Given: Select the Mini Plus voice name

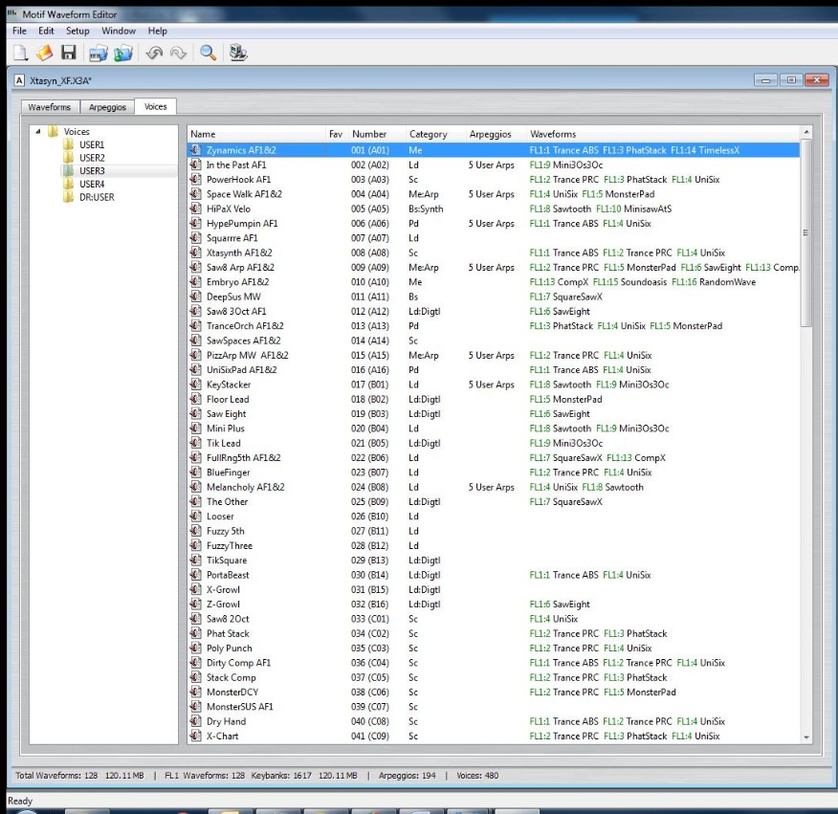Looking at the screenshot, I should click(226, 429).
